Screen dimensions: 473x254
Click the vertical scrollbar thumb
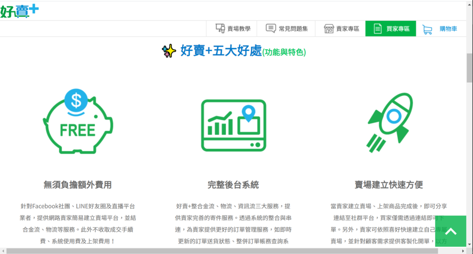pos(469,68)
